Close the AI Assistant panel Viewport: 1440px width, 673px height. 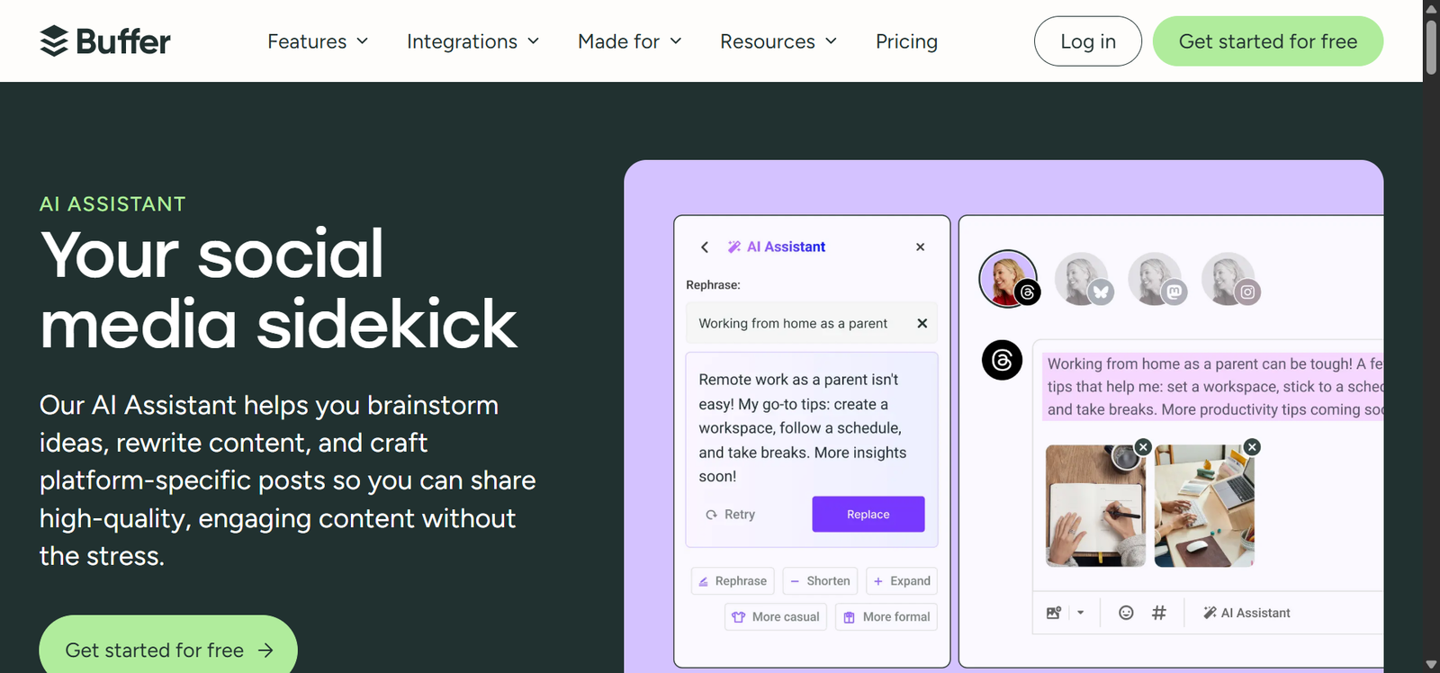tap(920, 247)
